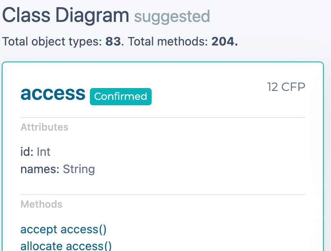Click the divider line above Attributes
The width and height of the screenshot is (331, 251).
163,117
